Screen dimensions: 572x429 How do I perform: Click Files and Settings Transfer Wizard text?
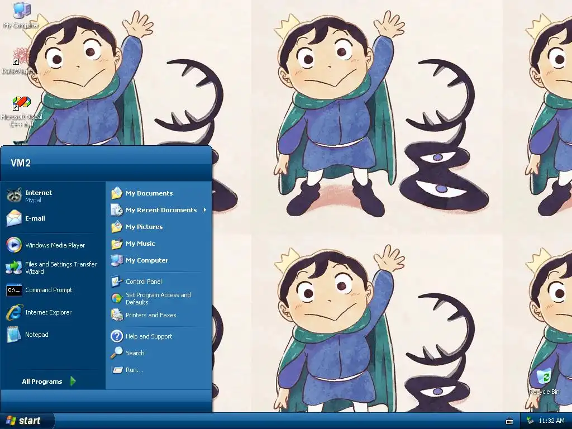[x=61, y=268]
